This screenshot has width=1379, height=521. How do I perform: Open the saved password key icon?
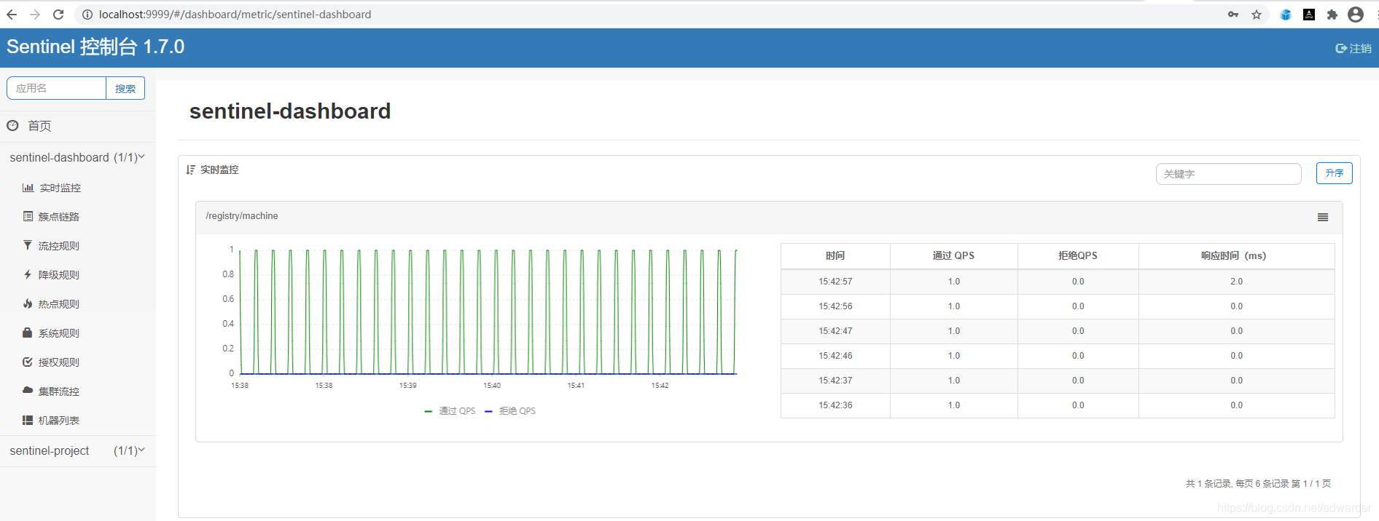pyautogui.click(x=1233, y=15)
